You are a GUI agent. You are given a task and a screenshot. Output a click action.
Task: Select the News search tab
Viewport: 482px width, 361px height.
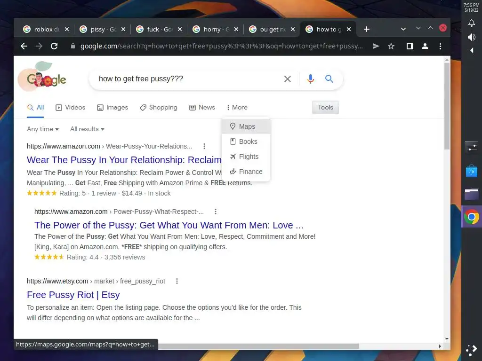tap(202, 108)
